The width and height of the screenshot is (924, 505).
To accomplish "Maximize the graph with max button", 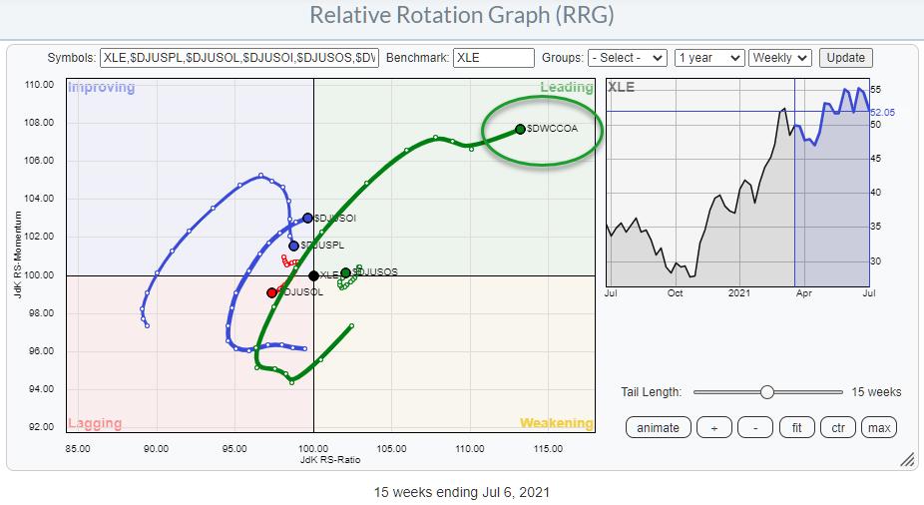I will [878, 427].
